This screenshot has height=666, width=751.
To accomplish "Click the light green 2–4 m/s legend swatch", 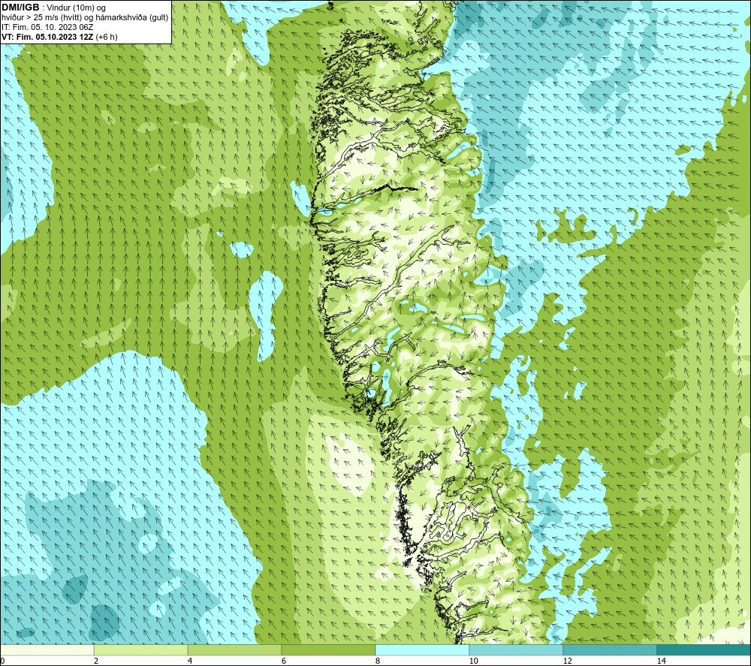I will click(x=141, y=649).
